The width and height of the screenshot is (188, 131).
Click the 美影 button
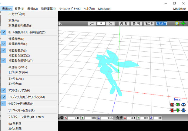(124, 23)
